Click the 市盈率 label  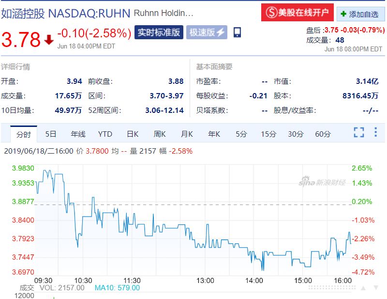[x=208, y=81]
